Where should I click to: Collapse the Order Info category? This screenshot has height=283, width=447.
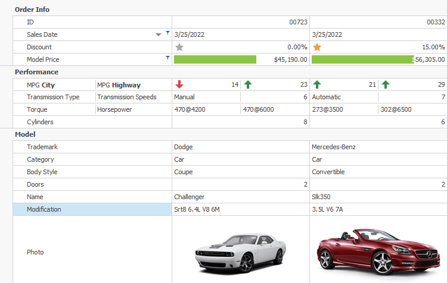(32, 10)
